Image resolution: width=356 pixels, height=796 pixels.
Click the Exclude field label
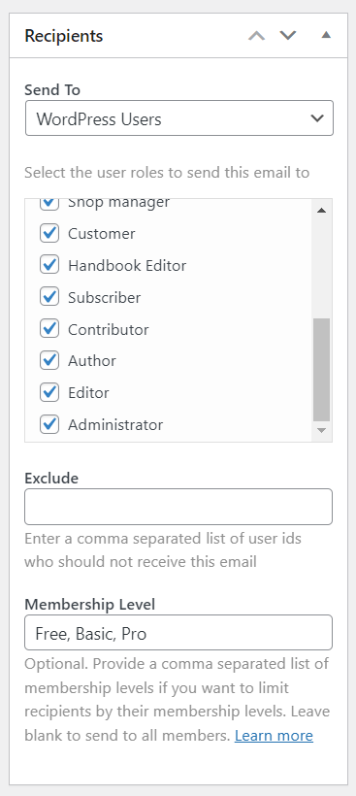51,479
